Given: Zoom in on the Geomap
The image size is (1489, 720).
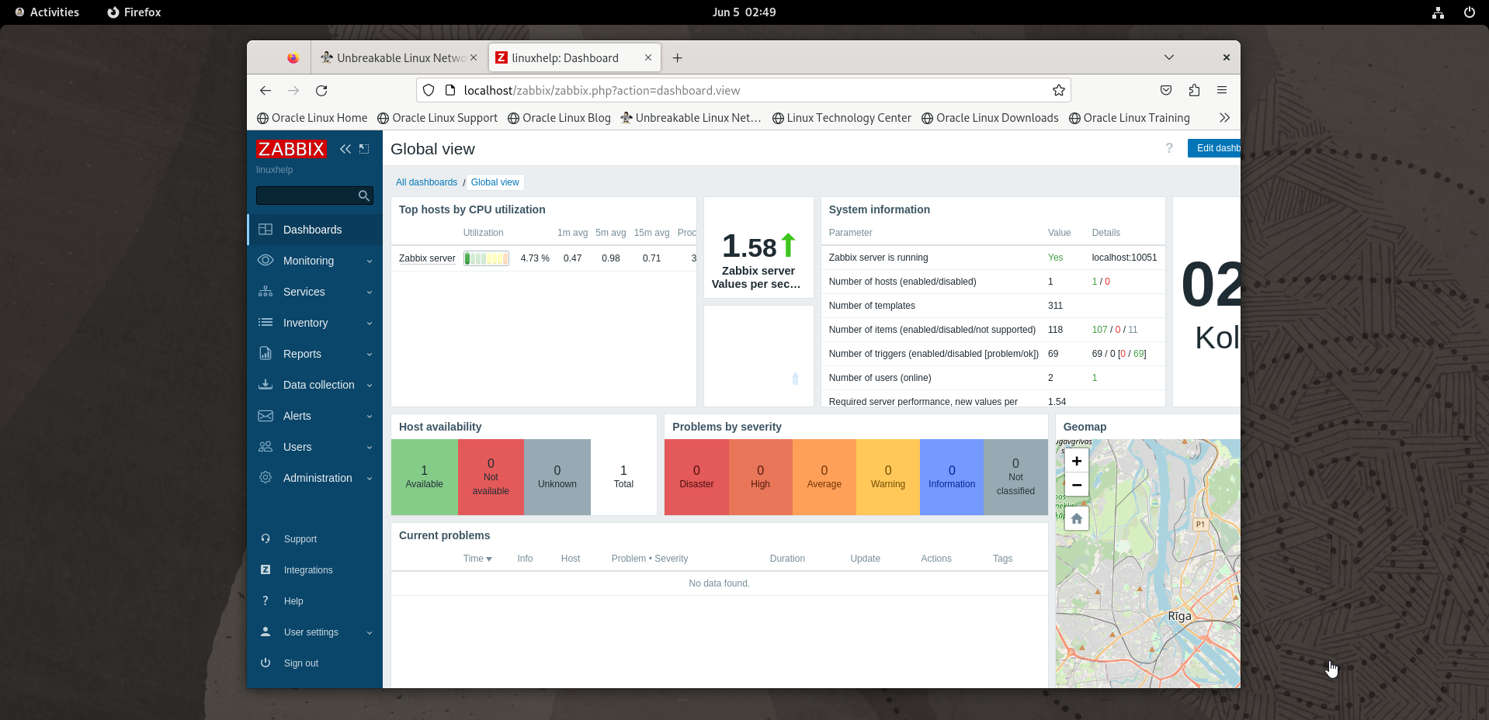Looking at the screenshot, I should point(1077,461).
